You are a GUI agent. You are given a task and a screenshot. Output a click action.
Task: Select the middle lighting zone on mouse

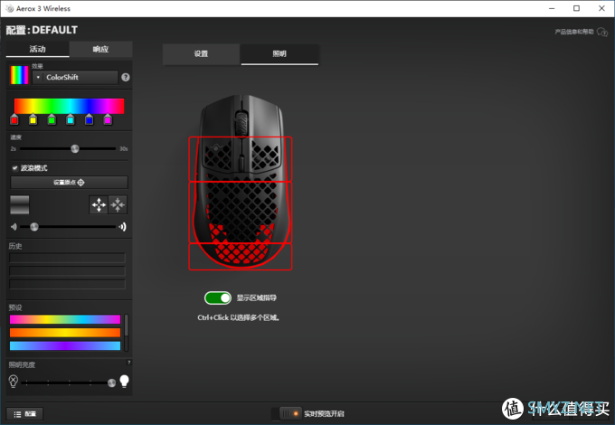tap(241, 212)
